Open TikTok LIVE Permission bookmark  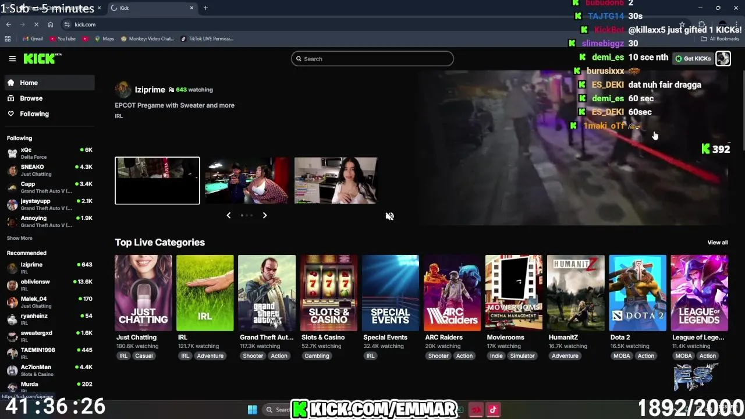click(207, 38)
